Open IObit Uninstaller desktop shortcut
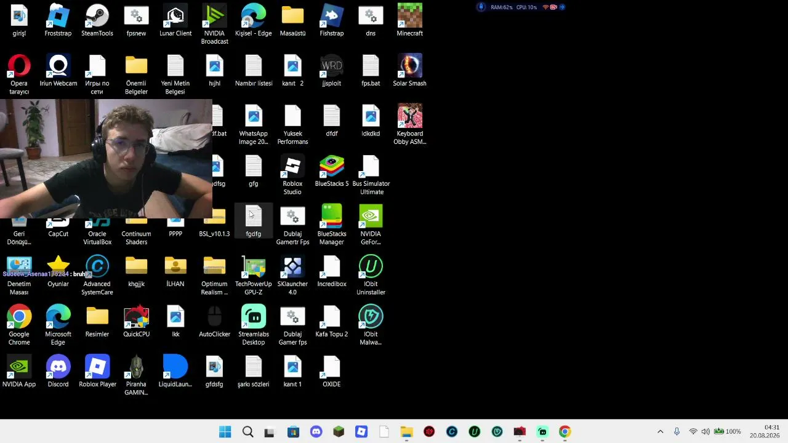 pyautogui.click(x=371, y=276)
